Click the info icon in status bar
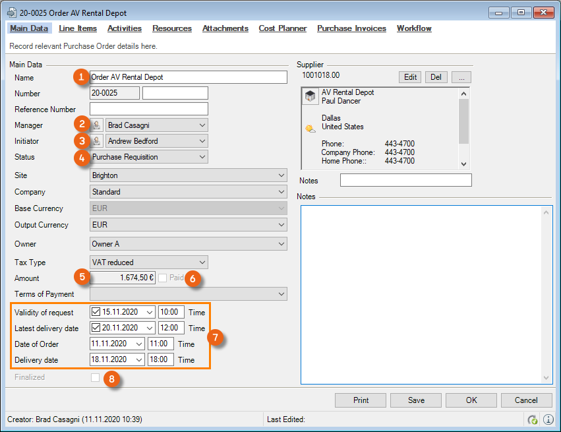 (x=548, y=419)
